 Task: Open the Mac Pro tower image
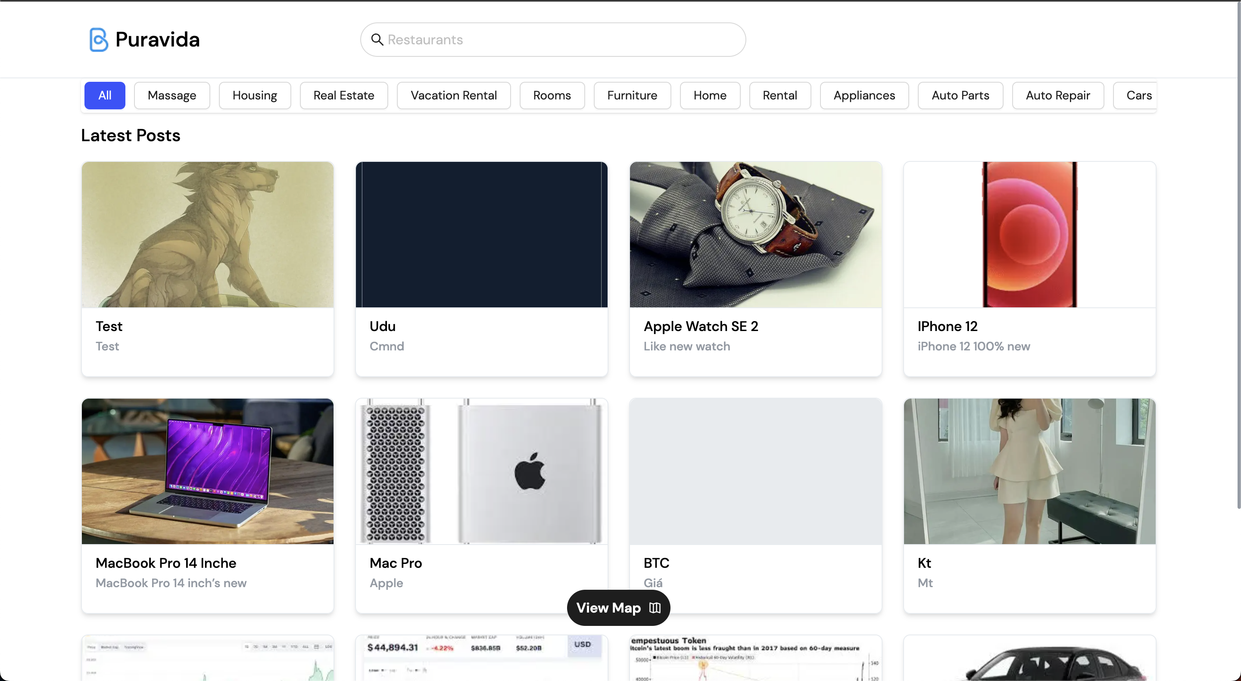482,471
